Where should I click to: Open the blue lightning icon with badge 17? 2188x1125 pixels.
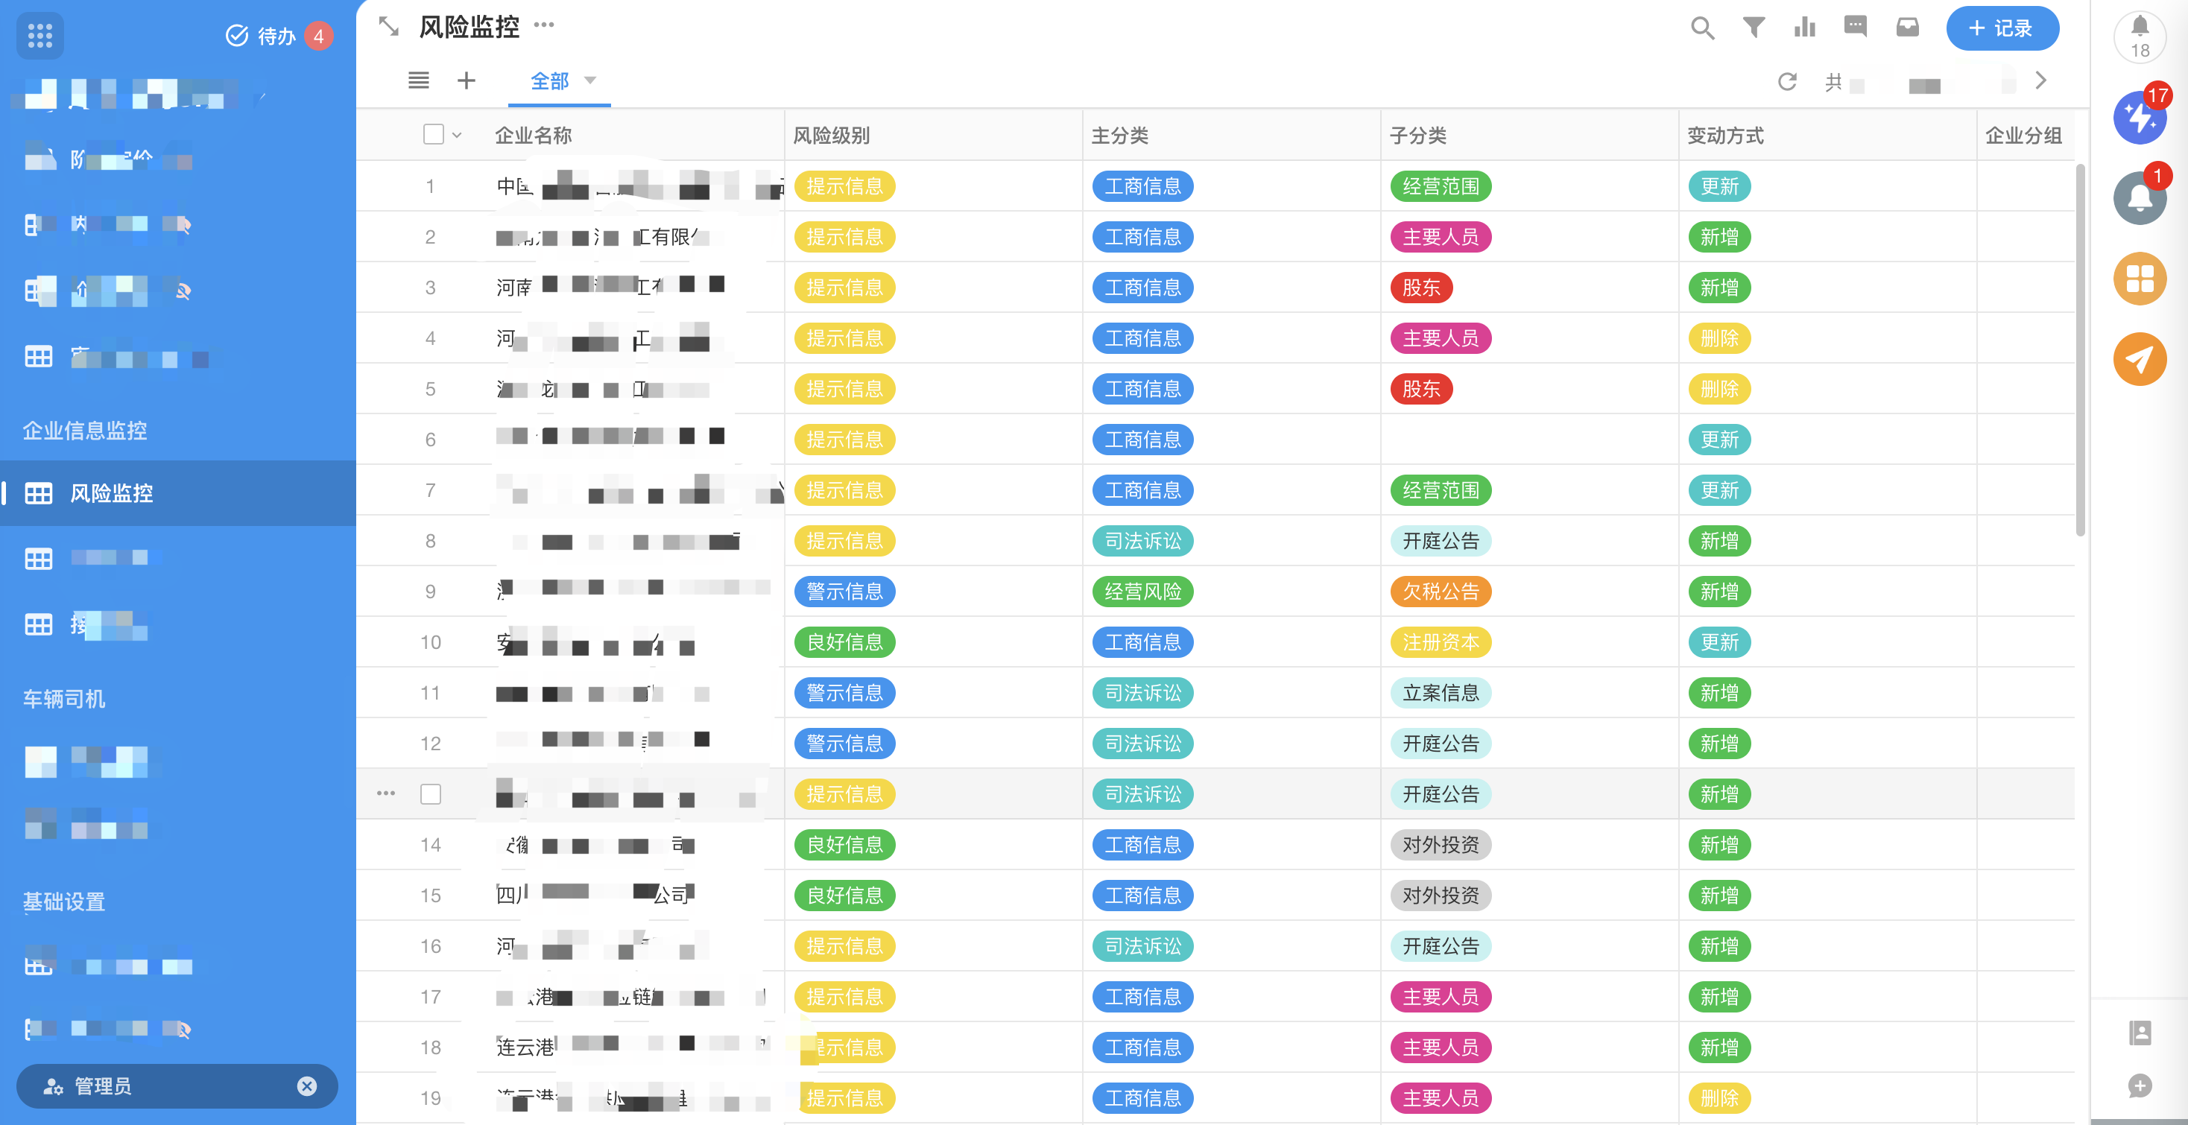click(2140, 117)
